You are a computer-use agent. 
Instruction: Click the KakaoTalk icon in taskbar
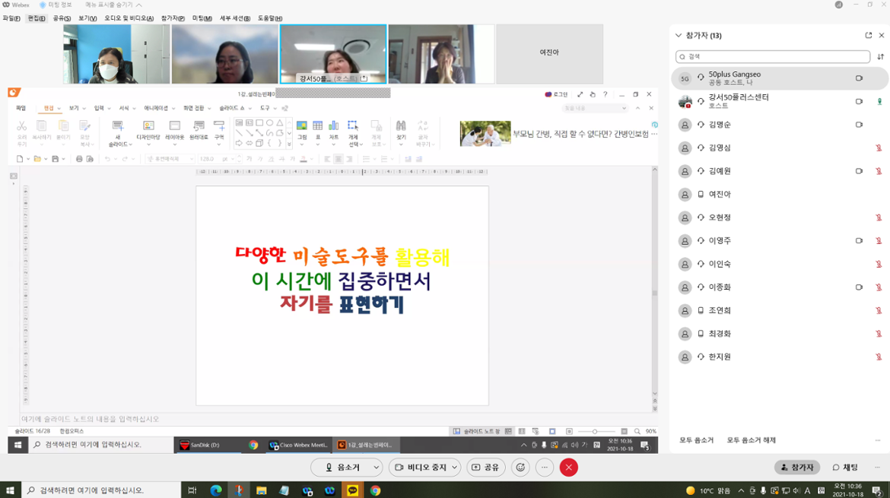(x=352, y=491)
